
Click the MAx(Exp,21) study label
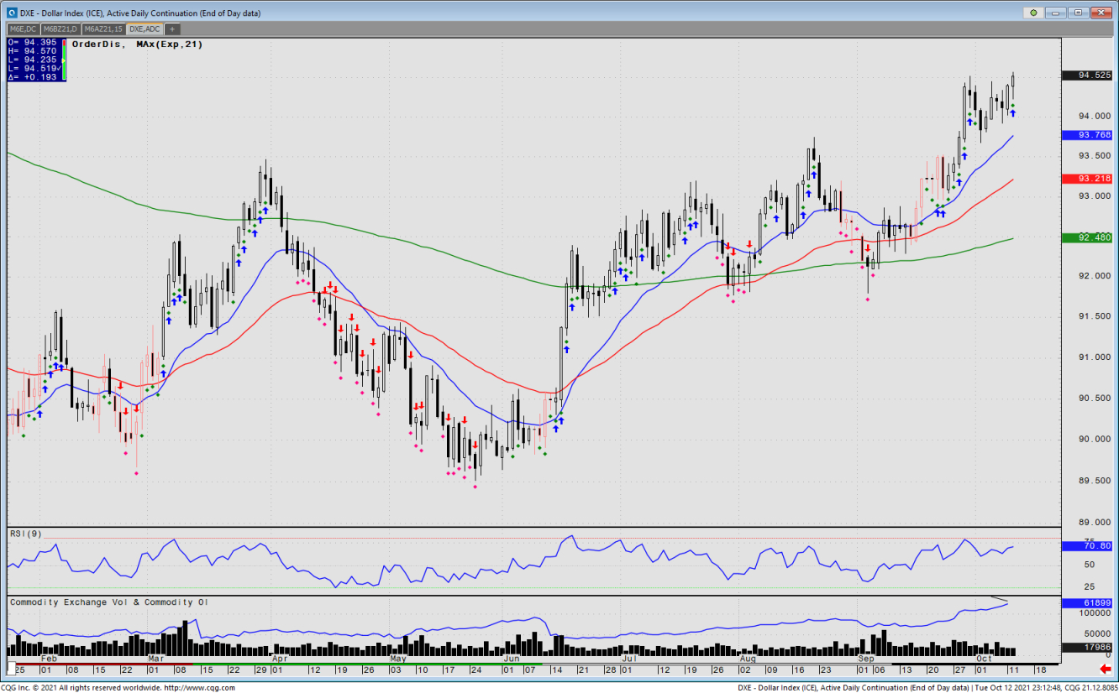point(168,44)
